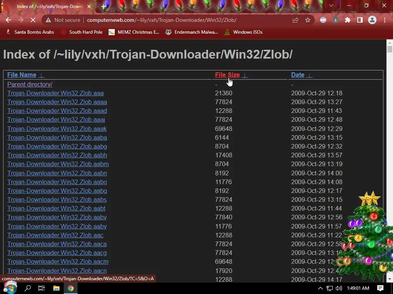This screenshot has height=294, width=393.
Task: Open Trojan-Downloader.Win32.Zlob.aacg file link
Action: point(57,253)
